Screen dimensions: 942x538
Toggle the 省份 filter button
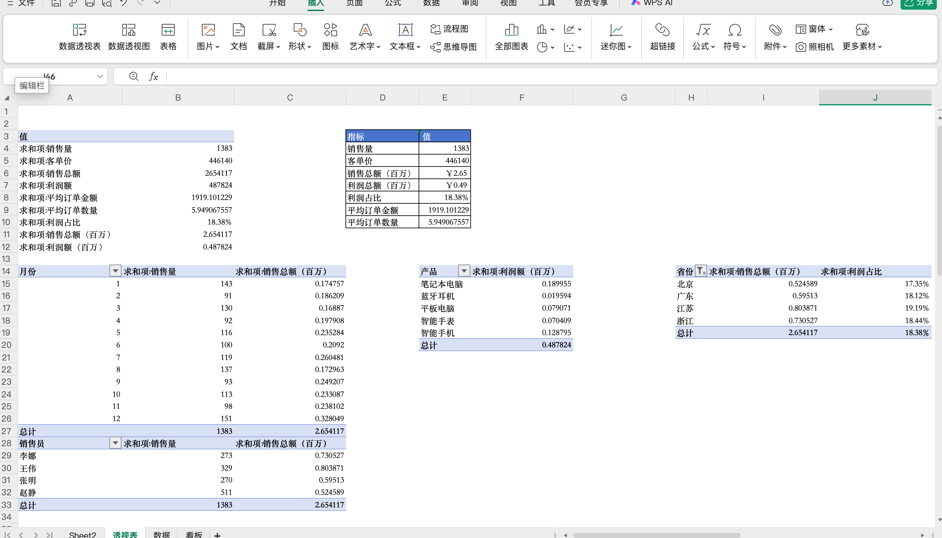tap(701, 271)
